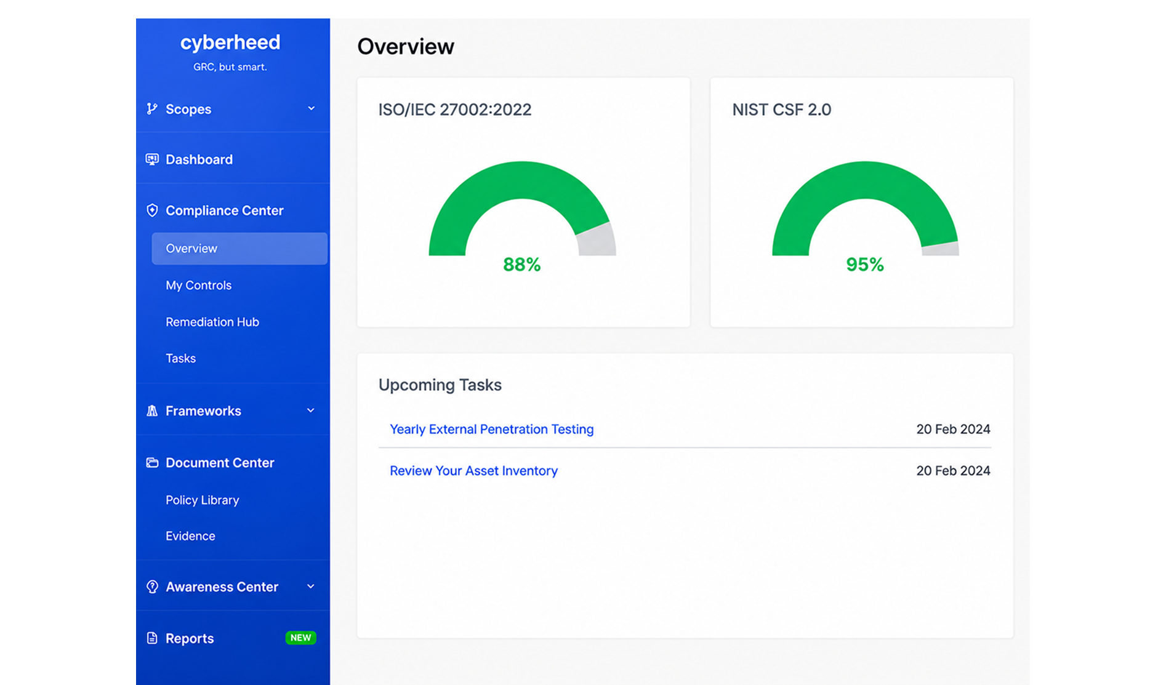Viewport: 1166px width, 685px height.
Task: Click the cyberheed logo
Action: 230,42
